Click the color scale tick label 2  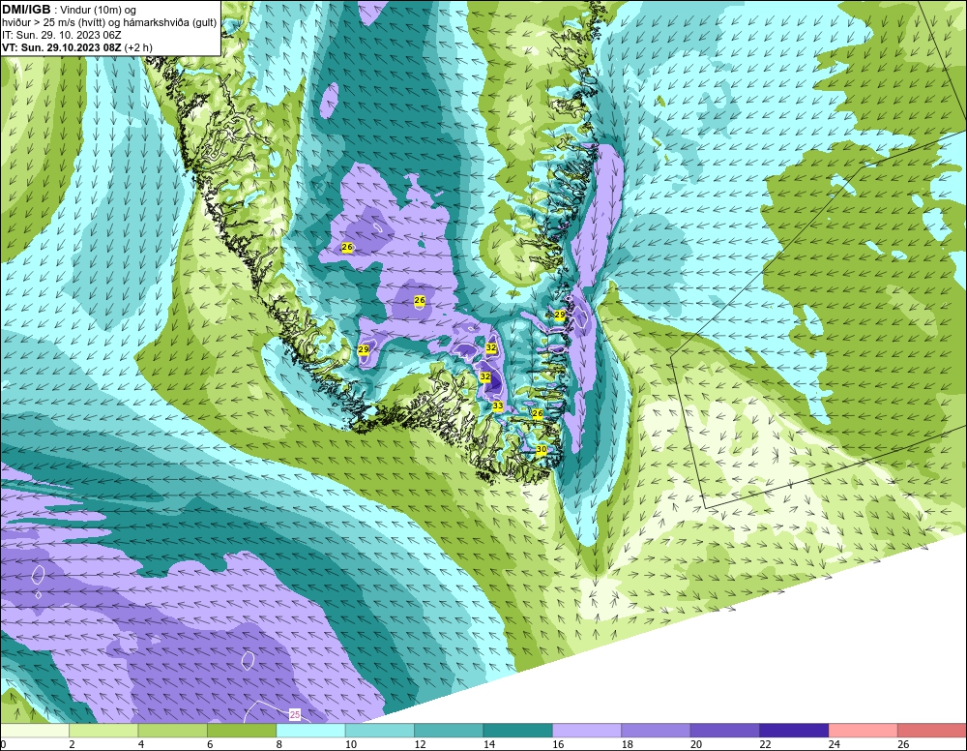[x=73, y=744]
